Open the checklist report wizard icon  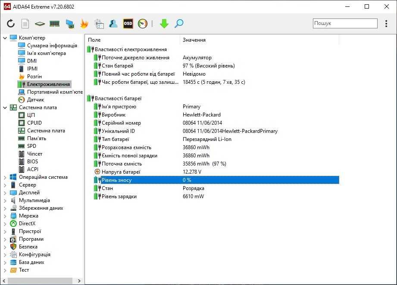coord(99,24)
